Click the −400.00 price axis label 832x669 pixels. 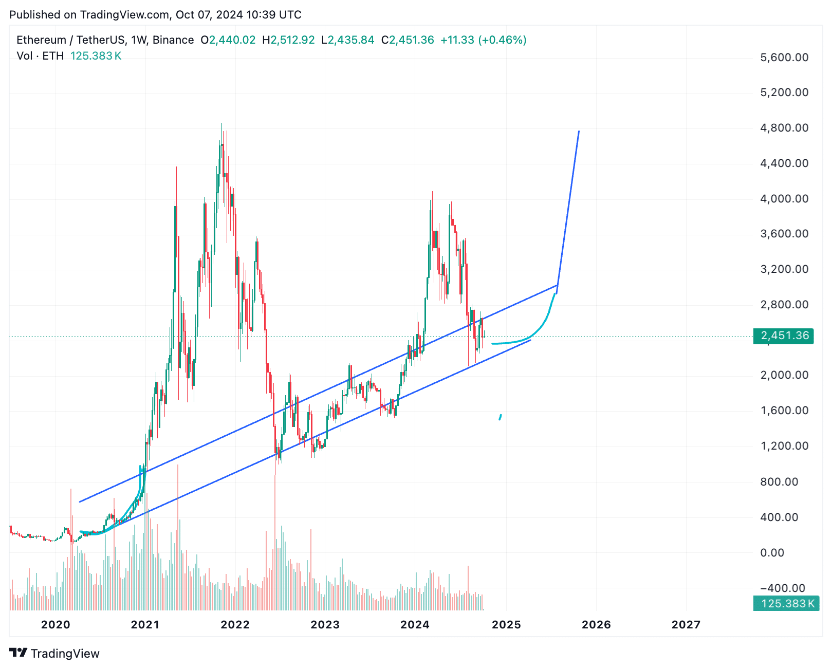[x=783, y=588]
